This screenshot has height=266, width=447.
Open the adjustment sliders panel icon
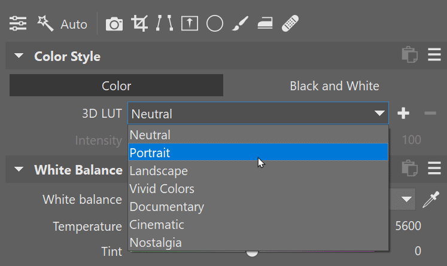pos(18,23)
